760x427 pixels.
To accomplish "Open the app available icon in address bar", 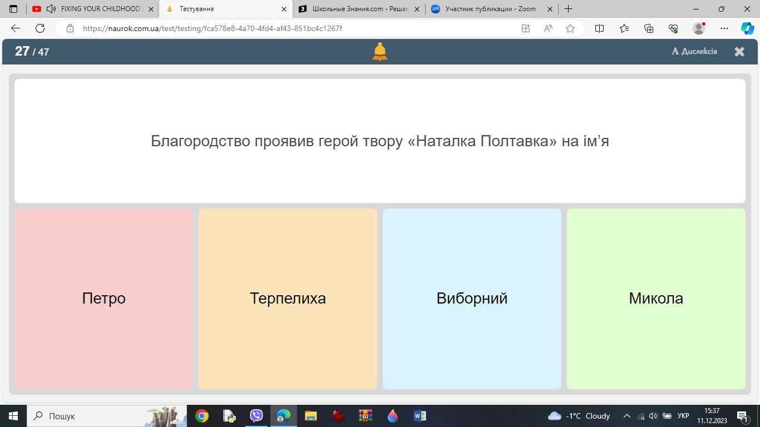I will tap(526, 28).
